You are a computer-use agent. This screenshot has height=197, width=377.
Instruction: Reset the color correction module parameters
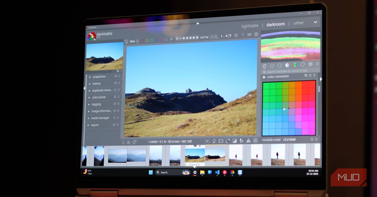(310, 76)
